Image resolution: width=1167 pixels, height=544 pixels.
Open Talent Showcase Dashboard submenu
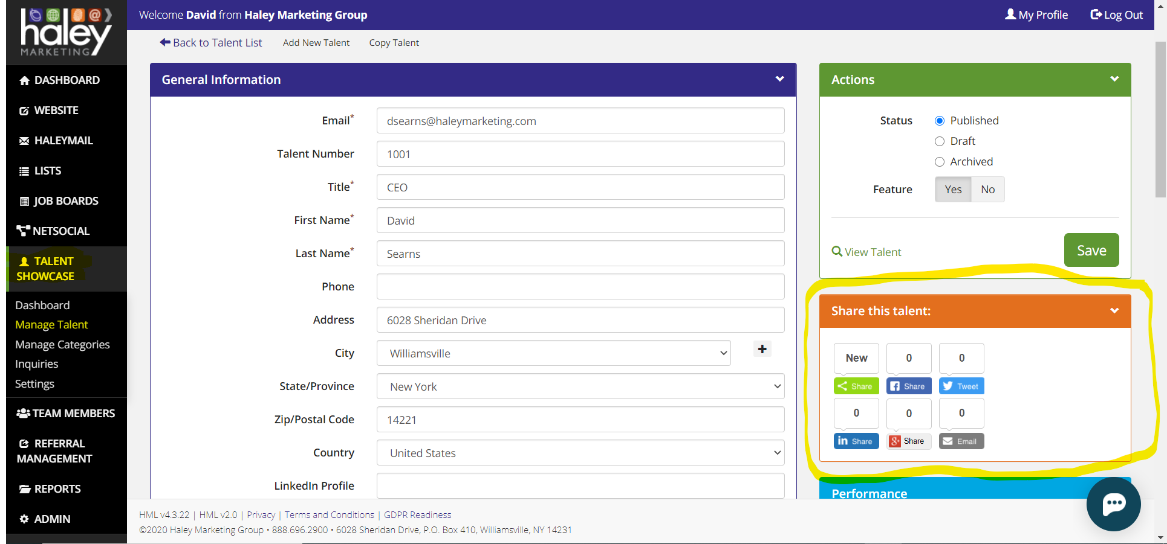(x=42, y=306)
